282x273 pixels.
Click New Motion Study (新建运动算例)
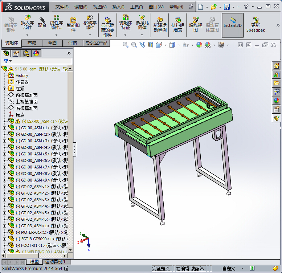point(160,25)
